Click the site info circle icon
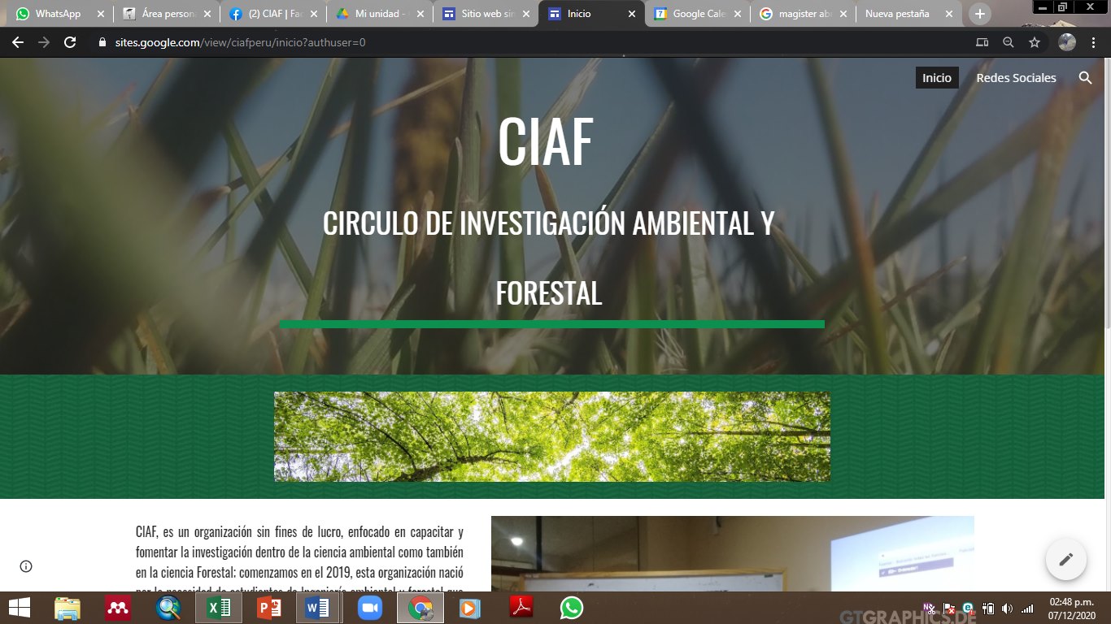Screen dimensions: 1111x624 coord(26,566)
